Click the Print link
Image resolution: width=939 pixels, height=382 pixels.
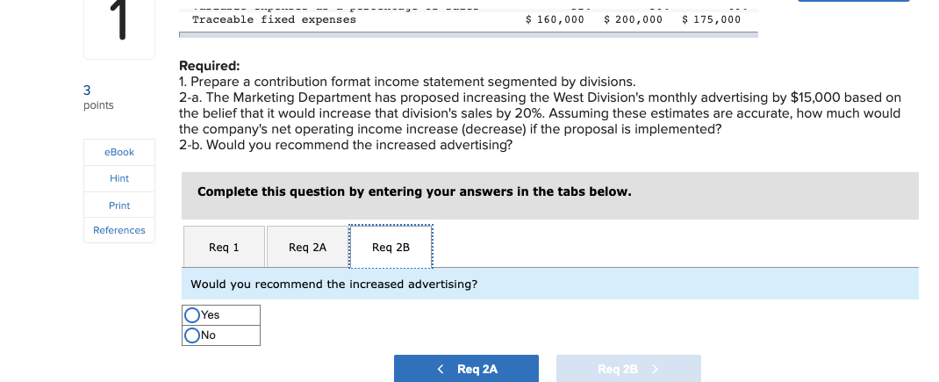[119, 205]
